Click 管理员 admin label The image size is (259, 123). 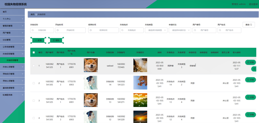[239, 4]
